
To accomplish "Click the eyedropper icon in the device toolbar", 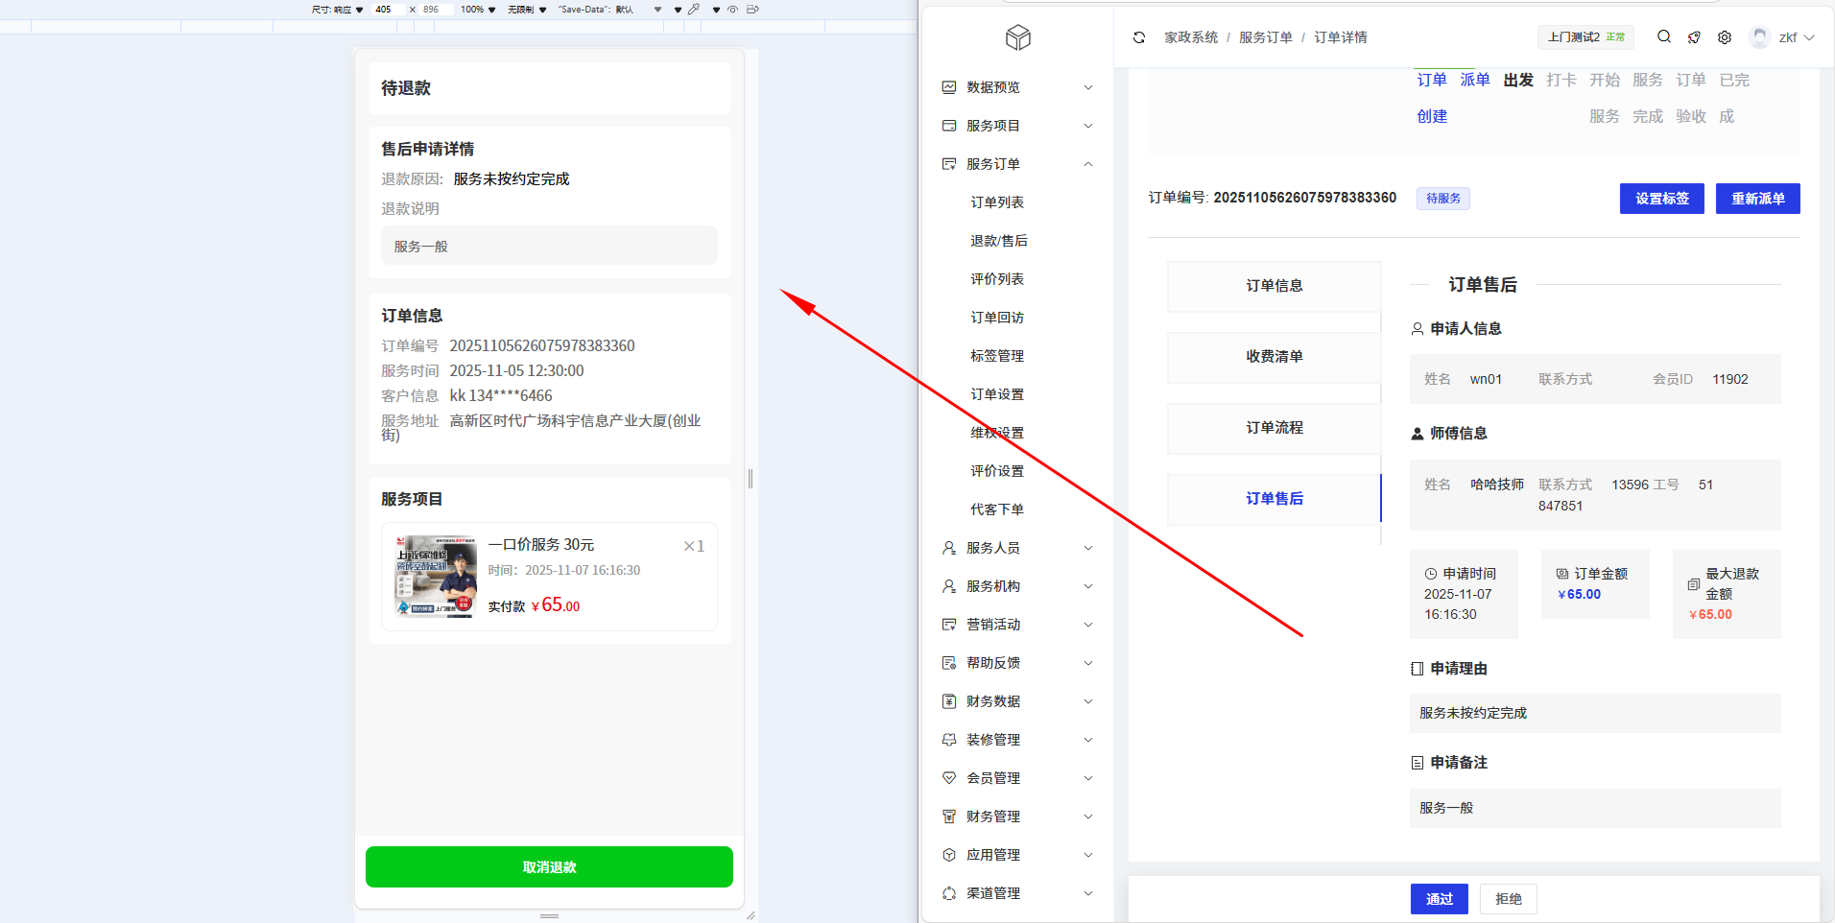I will coord(694,9).
